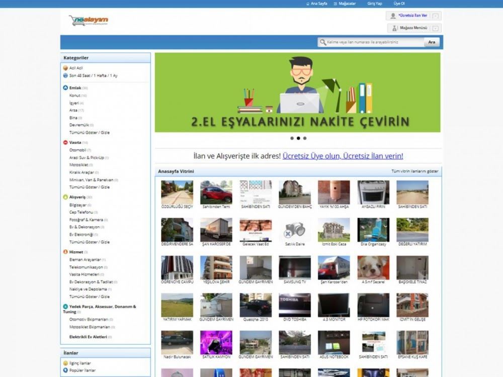Select the last banner carousel dot

305,139
